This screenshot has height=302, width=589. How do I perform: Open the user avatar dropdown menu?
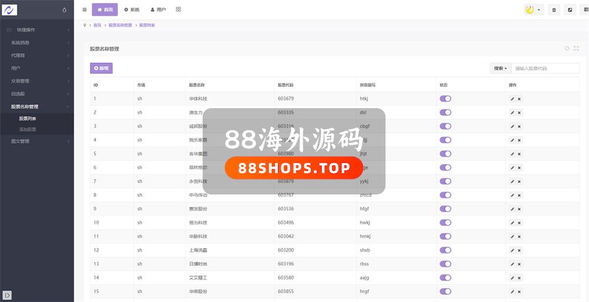(x=533, y=10)
